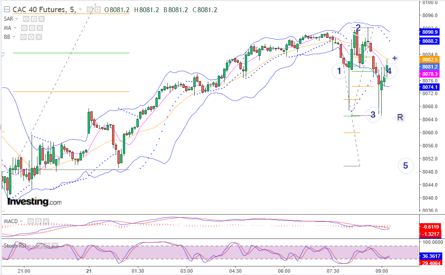Expand the MA indicator dropdown

pos(15,28)
